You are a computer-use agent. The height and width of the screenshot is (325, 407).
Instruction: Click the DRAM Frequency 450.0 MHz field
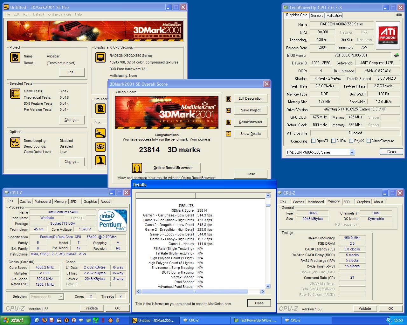pos(352,238)
